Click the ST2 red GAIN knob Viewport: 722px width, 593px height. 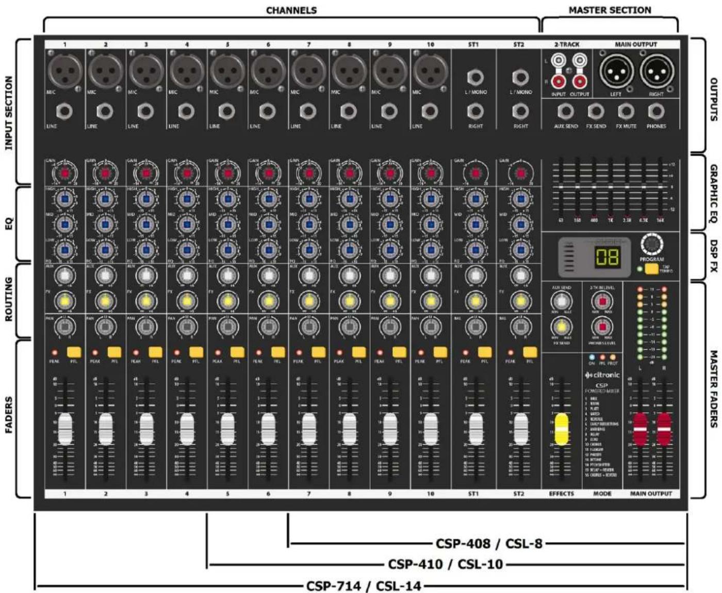tap(520, 173)
